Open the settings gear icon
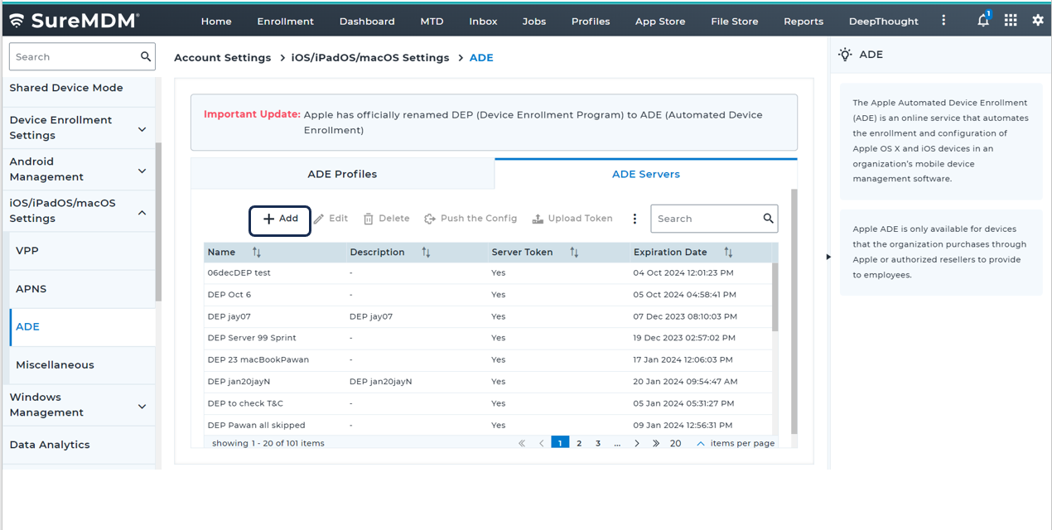Viewport: 1052px width, 530px height. [x=1038, y=21]
